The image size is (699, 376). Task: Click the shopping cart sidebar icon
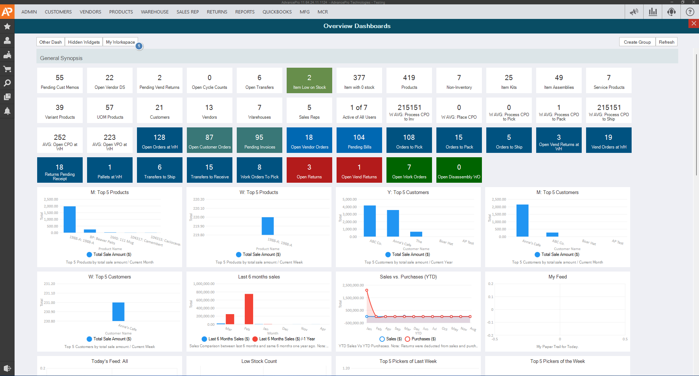point(7,69)
